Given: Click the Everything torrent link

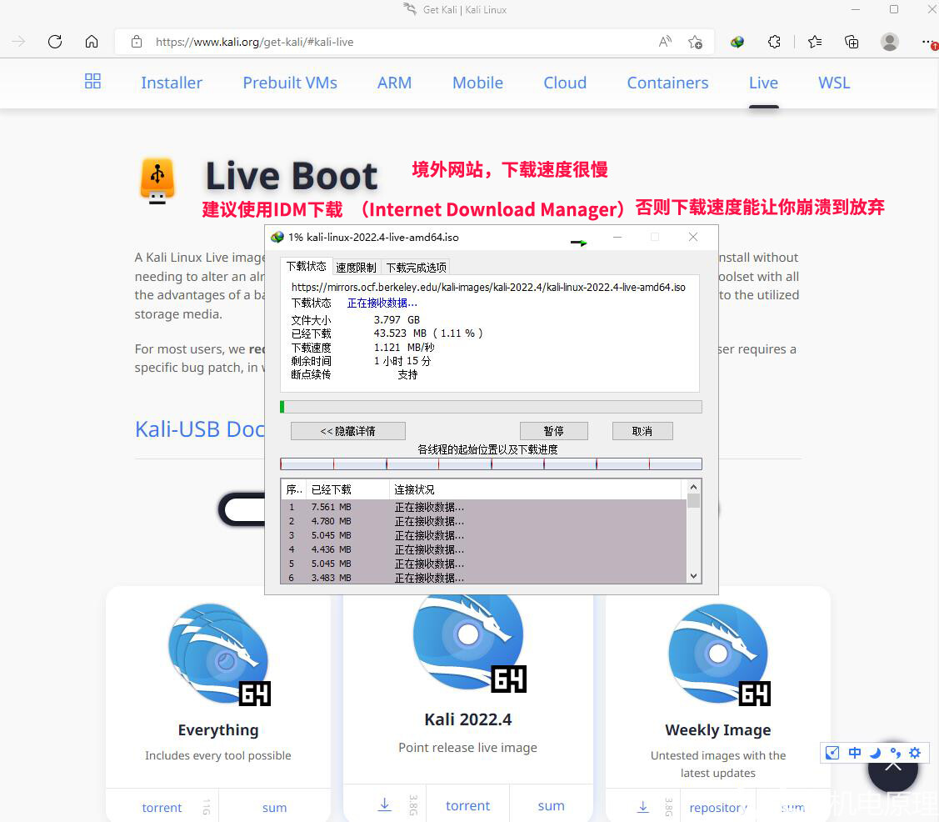Looking at the screenshot, I should [x=162, y=808].
